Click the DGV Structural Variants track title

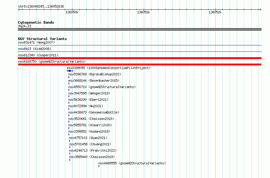coord(42,39)
